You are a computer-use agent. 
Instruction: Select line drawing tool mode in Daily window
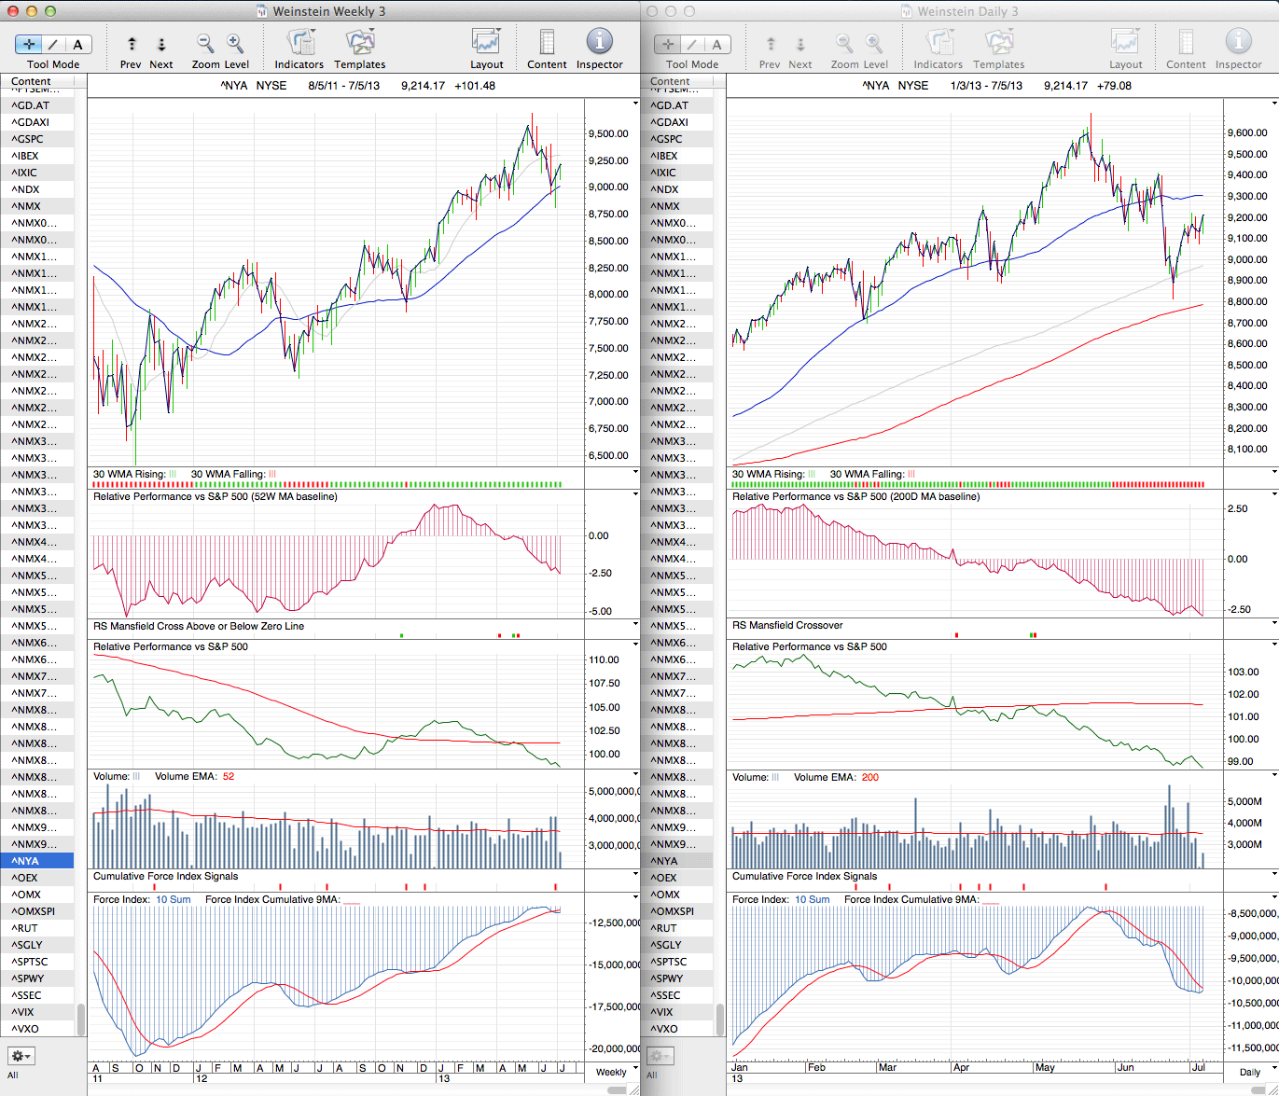tap(693, 44)
